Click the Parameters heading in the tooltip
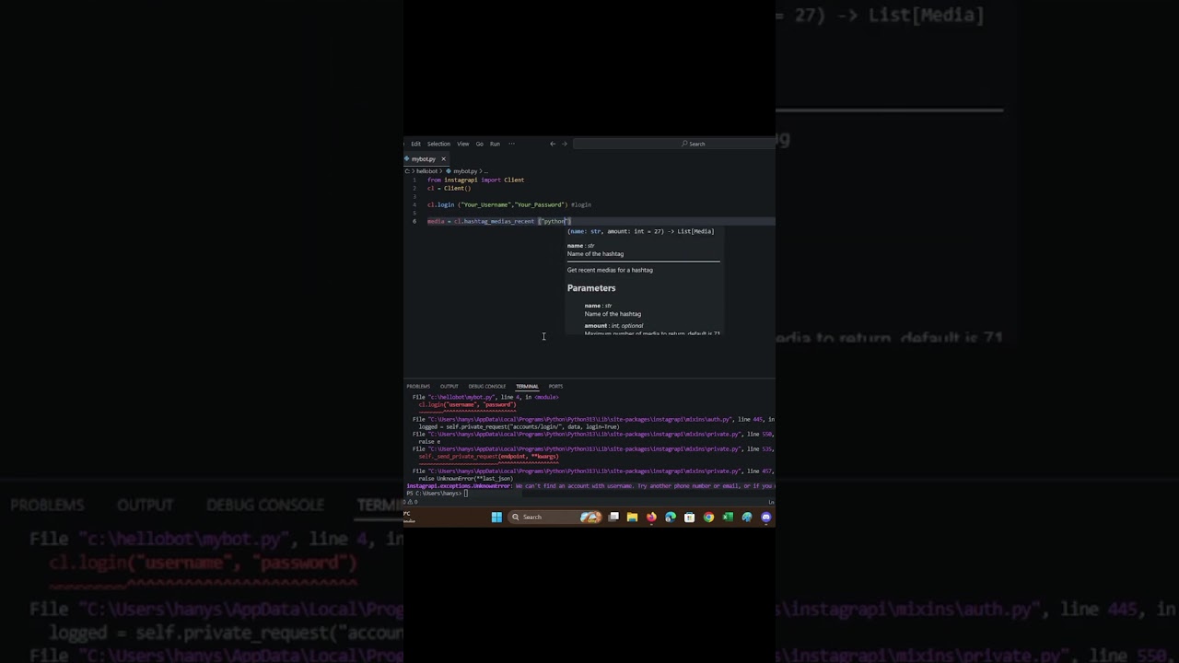 coord(591,288)
